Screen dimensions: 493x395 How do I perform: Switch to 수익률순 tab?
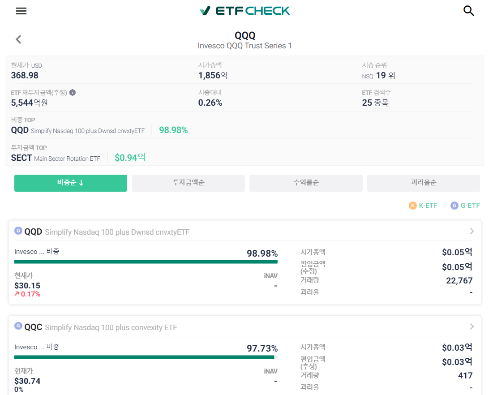point(306,183)
